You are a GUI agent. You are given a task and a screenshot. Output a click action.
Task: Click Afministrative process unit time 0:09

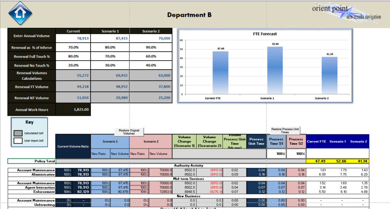pos(235,174)
